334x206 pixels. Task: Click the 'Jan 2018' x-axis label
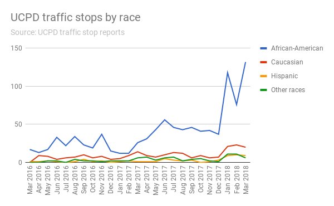[228, 180]
